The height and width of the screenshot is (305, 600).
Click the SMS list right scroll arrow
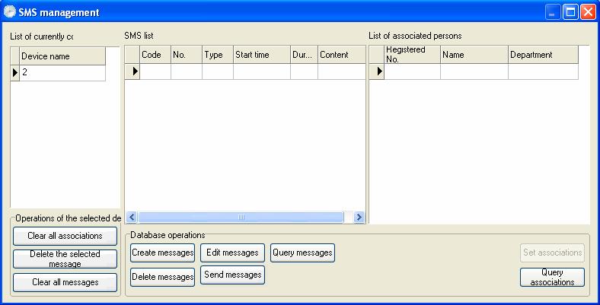tap(359, 217)
